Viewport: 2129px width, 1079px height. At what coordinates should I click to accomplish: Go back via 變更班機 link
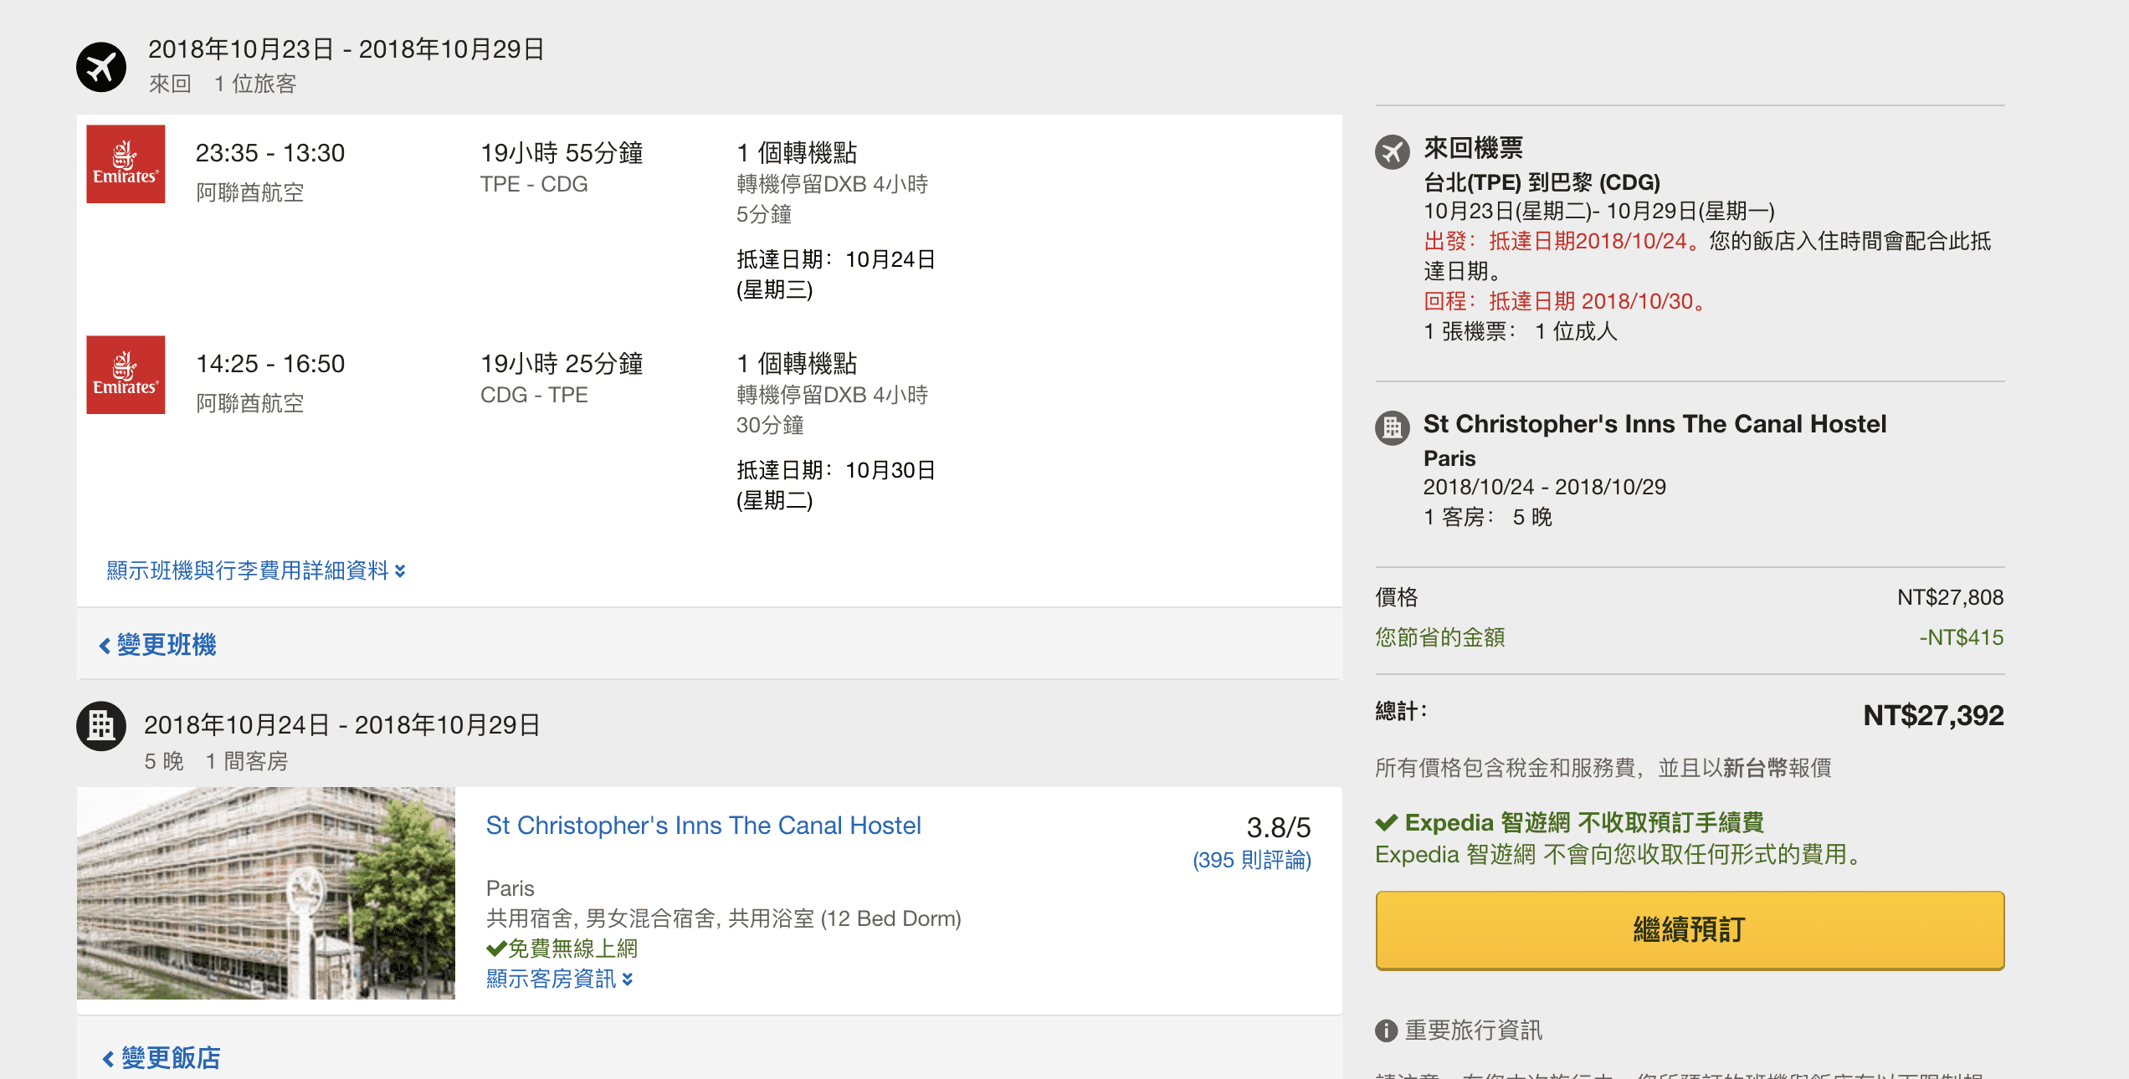(x=158, y=645)
